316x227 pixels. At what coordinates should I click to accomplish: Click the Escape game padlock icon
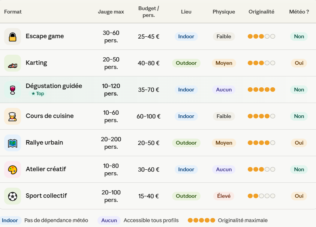(x=12, y=36)
